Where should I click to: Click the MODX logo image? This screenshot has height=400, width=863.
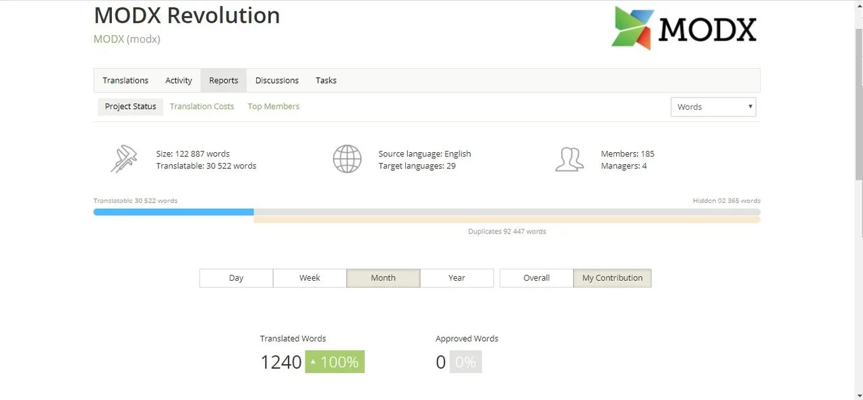(x=684, y=28)
